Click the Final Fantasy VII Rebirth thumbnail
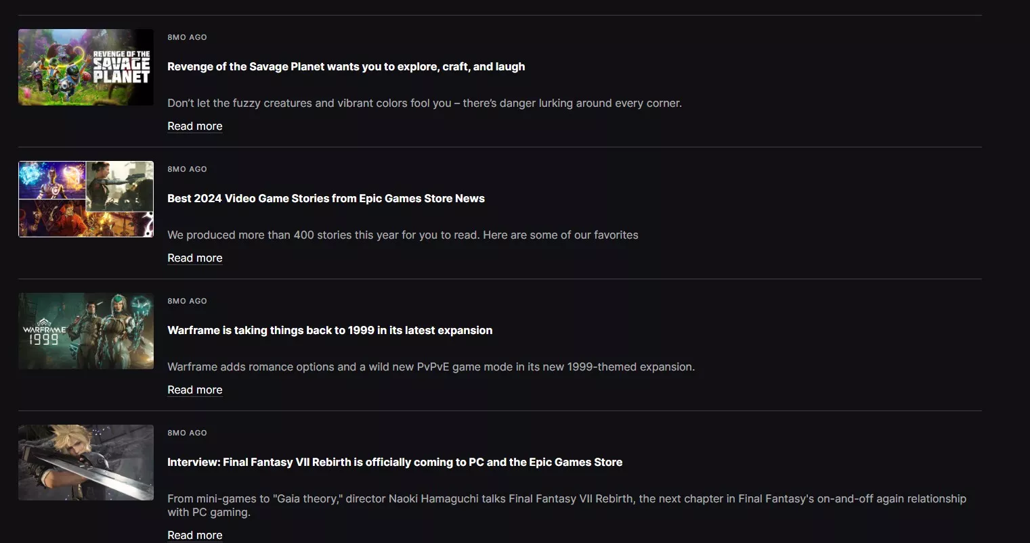The height and width of the screenshot is (543, 1030). click(x=86, y=463)
